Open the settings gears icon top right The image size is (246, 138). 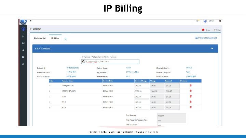tap(220, 21)
